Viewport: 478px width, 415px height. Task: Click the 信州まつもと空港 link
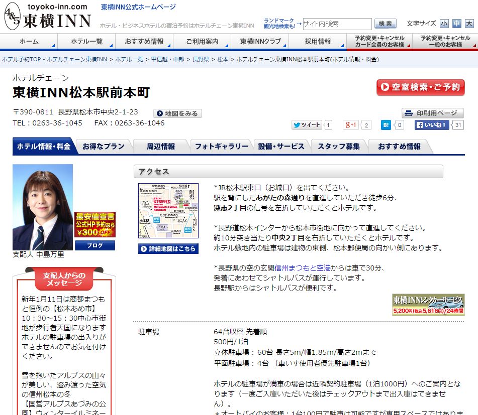(x=303, y=268)
